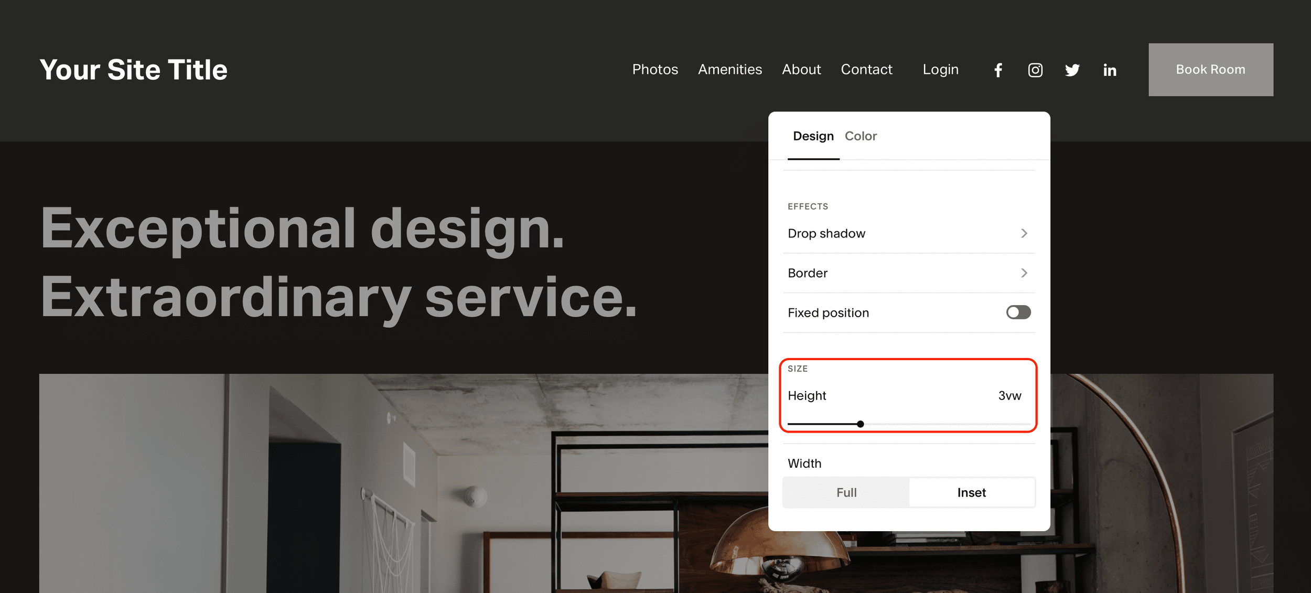Screen dimensions: 1311x593
Task: Expand Drop shadow settings chevron
Action: coord(1024,233)
